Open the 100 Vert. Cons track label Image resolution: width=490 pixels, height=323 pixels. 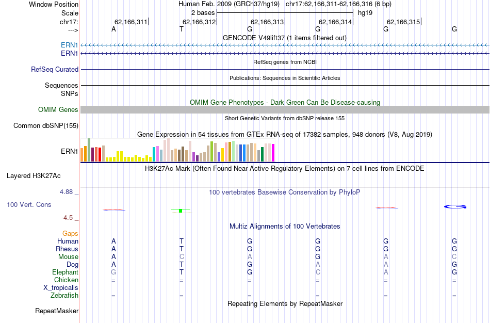pyautogui.click(x=29, y=204)
